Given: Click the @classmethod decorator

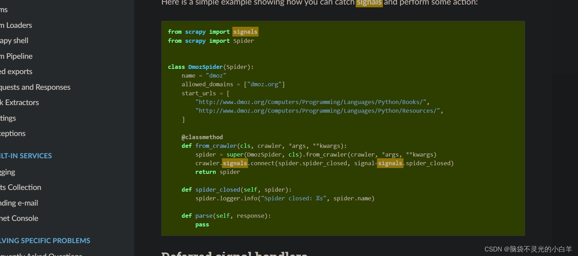Looking at the screenshot, I should (x=202, y=137).
